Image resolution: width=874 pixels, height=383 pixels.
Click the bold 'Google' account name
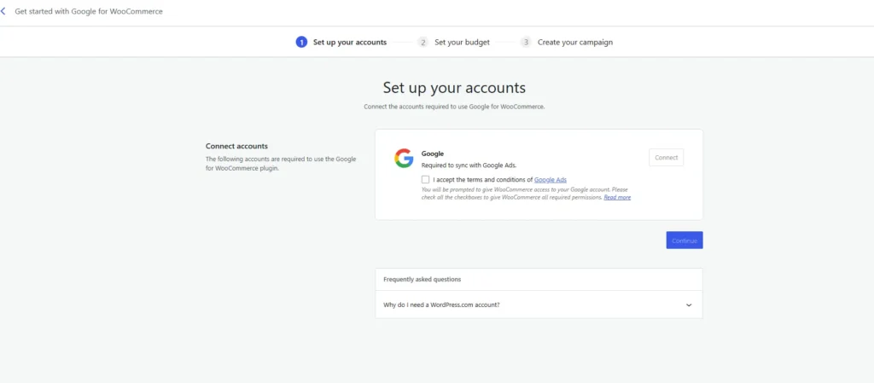click(x=433, y=154)
